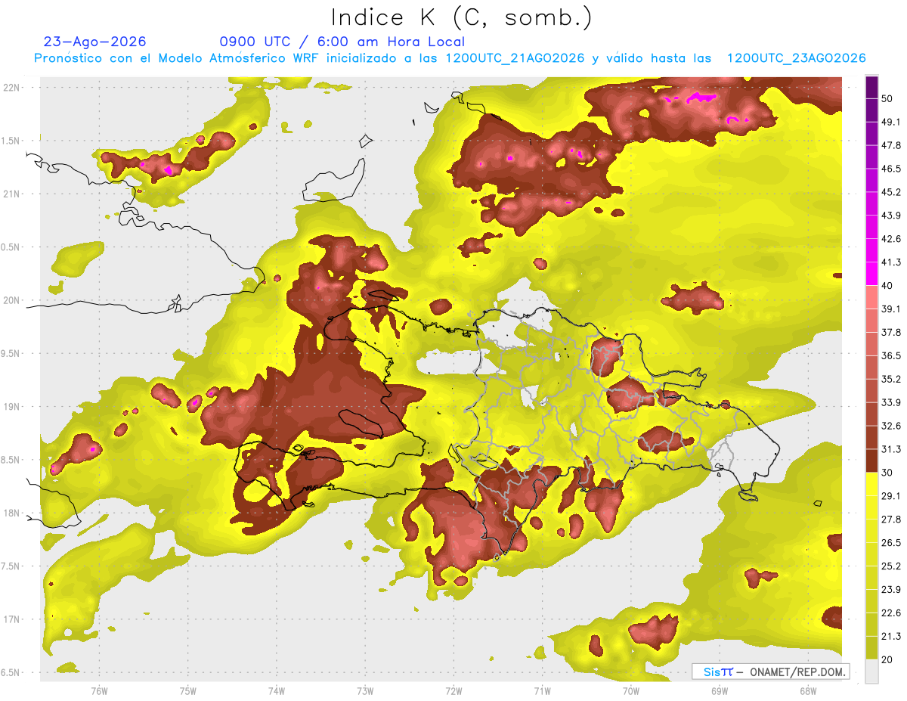Click the colorbar value label 23.9
Image resolution: width=907 pixels, height=701 pixels.
pos(891,590)
